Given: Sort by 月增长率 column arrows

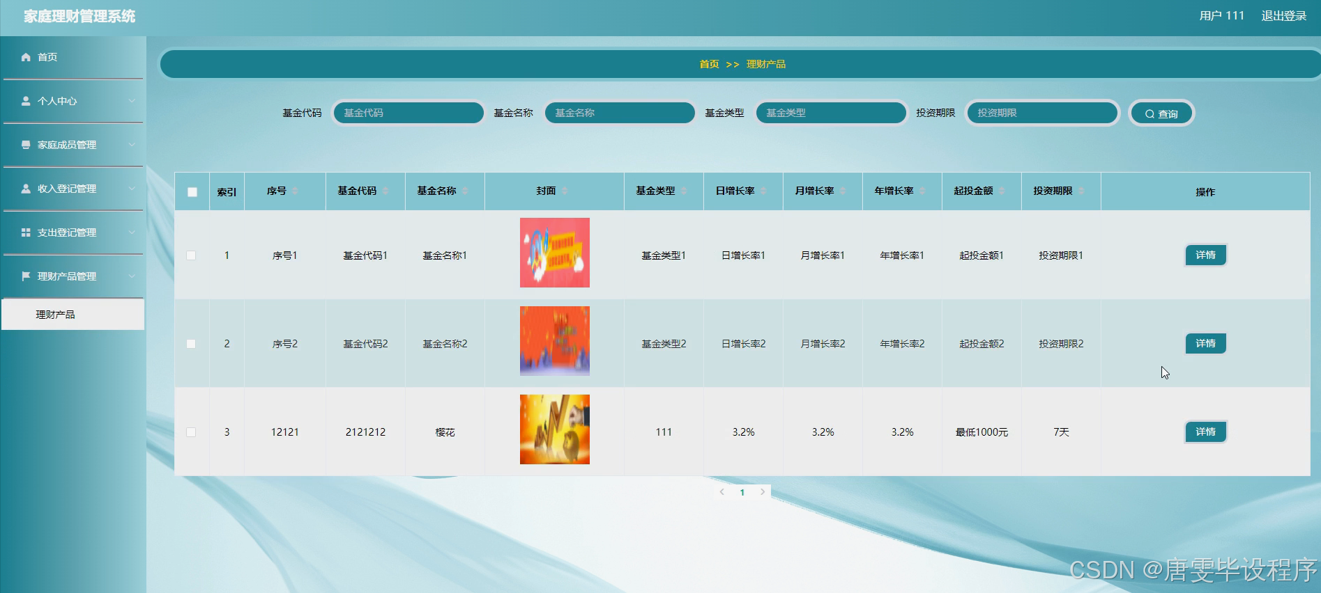Looking at the screenshot, I should [843, 191].
